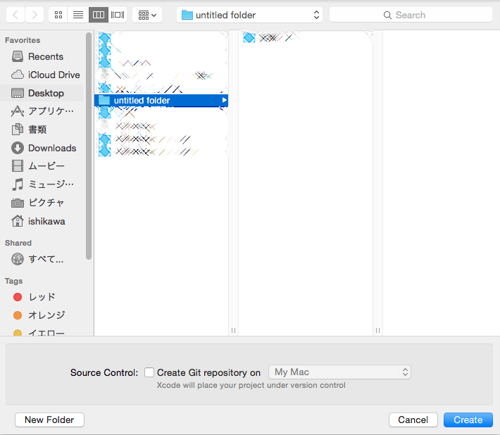
Task: Click the sidebar scrollbar
Action: 89,146
